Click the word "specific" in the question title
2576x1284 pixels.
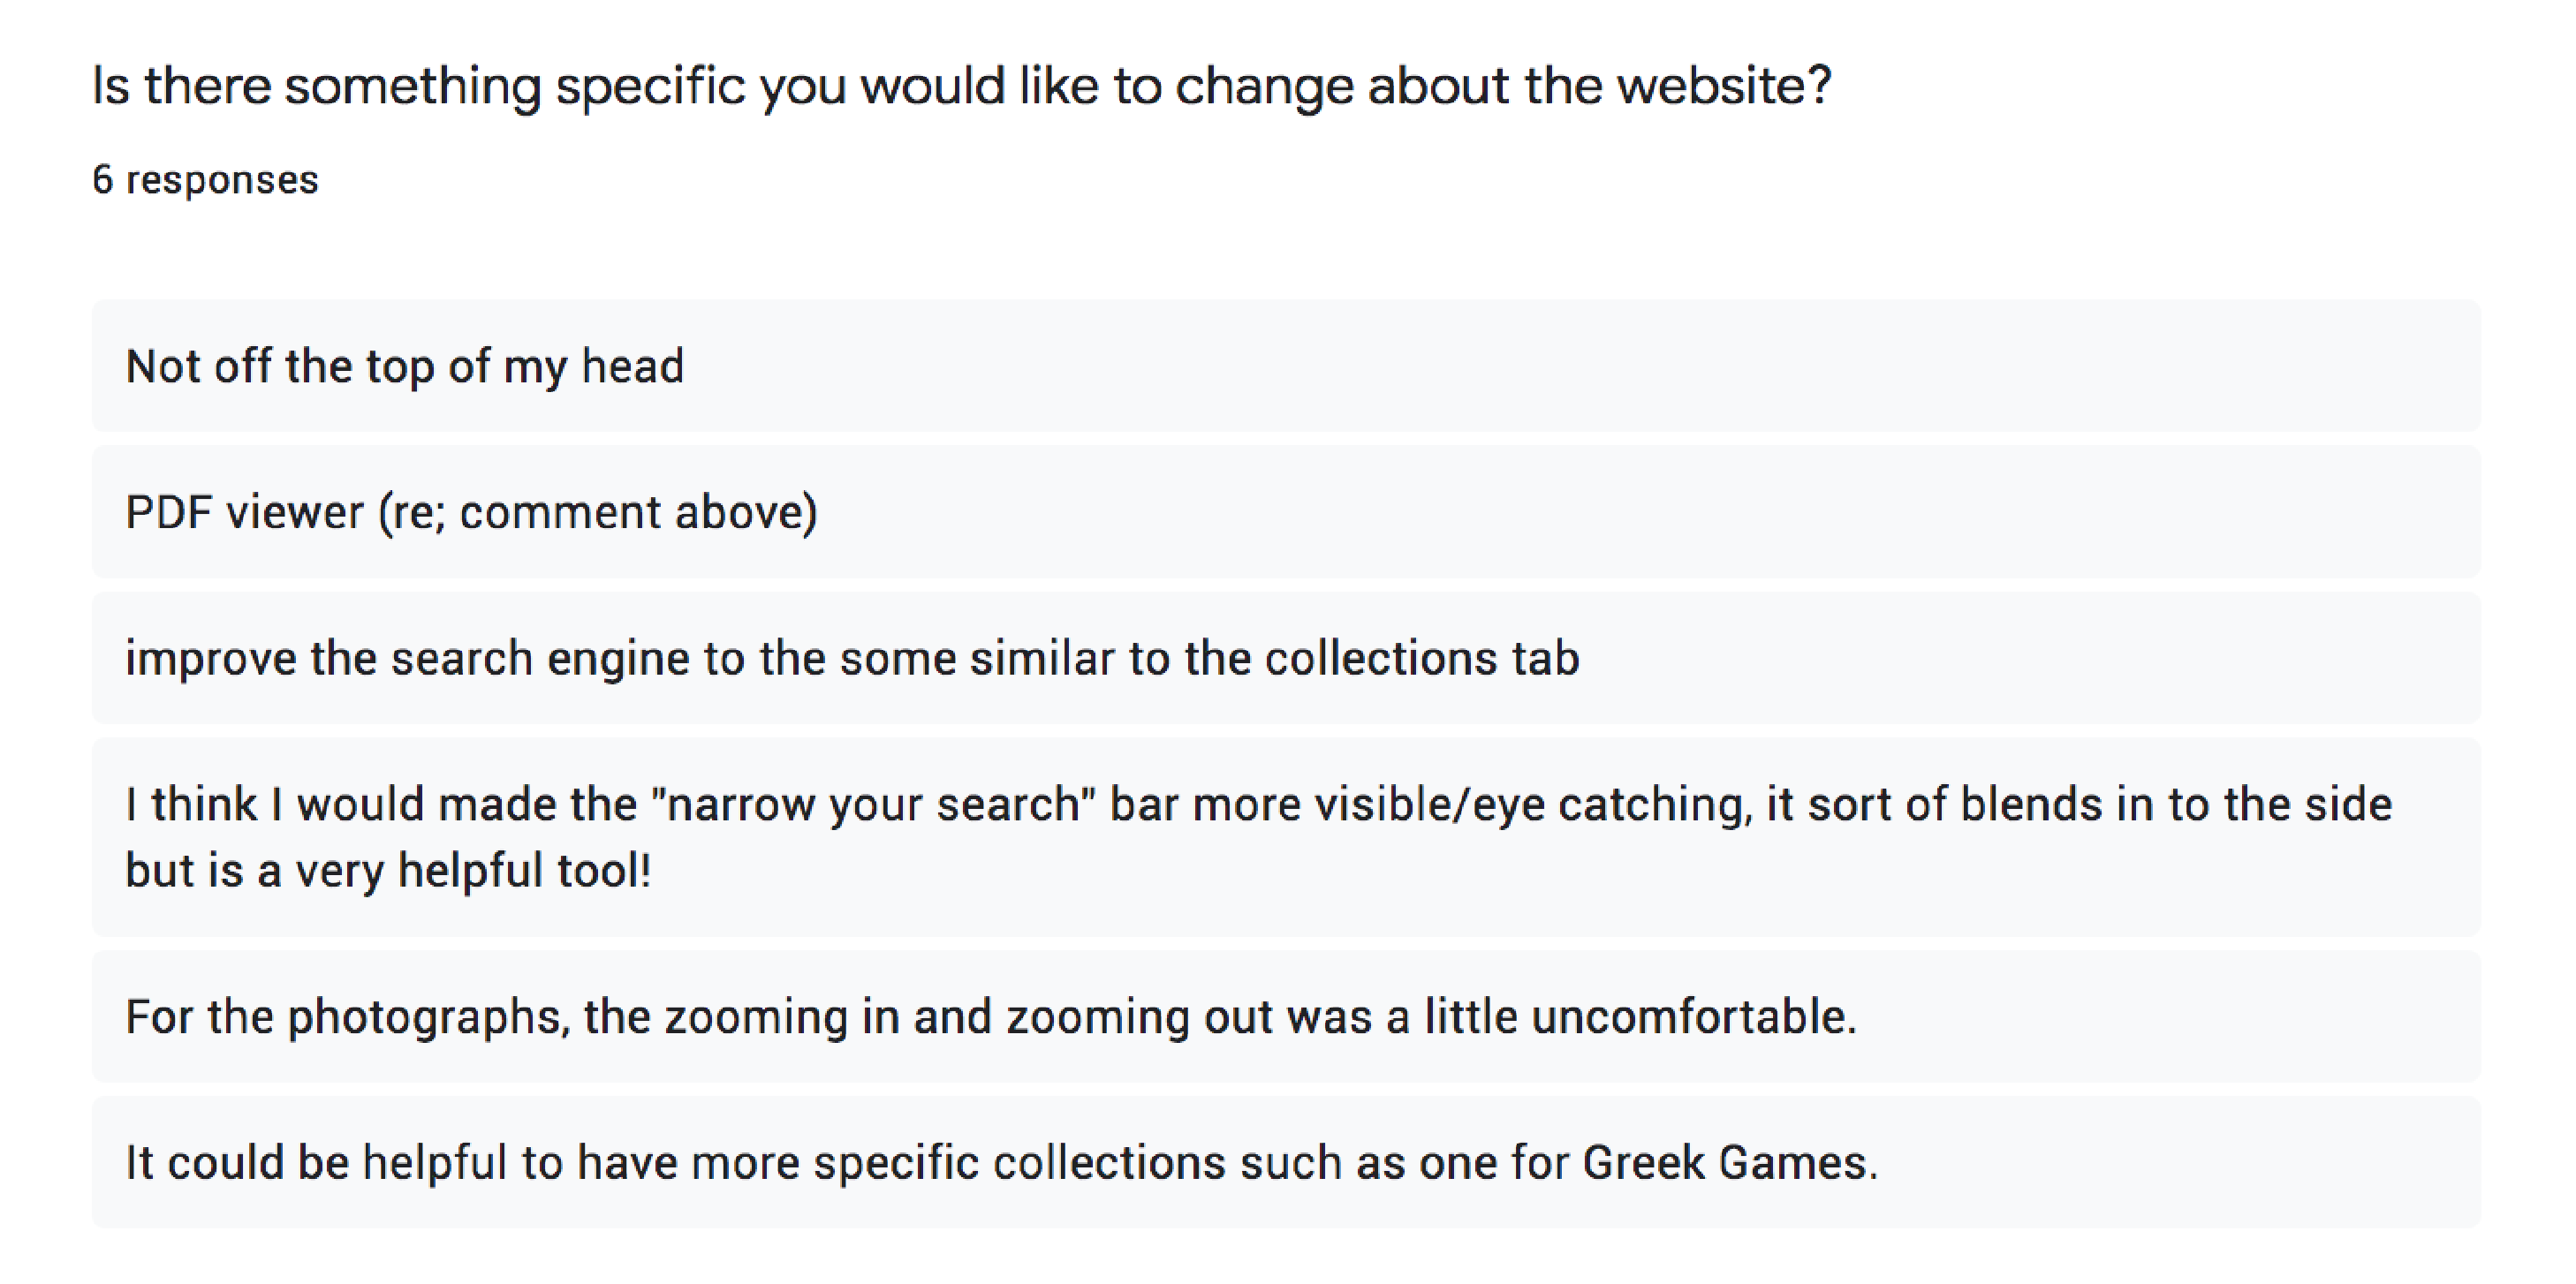click(x=650, y=86)
